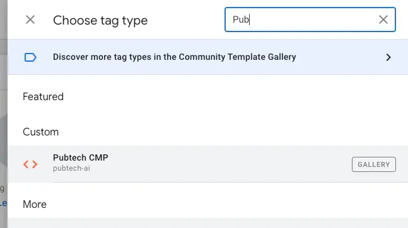This screenshot has height=228, width=408.
Task: Focus the search field containing Pub
Action: [310, 20]
